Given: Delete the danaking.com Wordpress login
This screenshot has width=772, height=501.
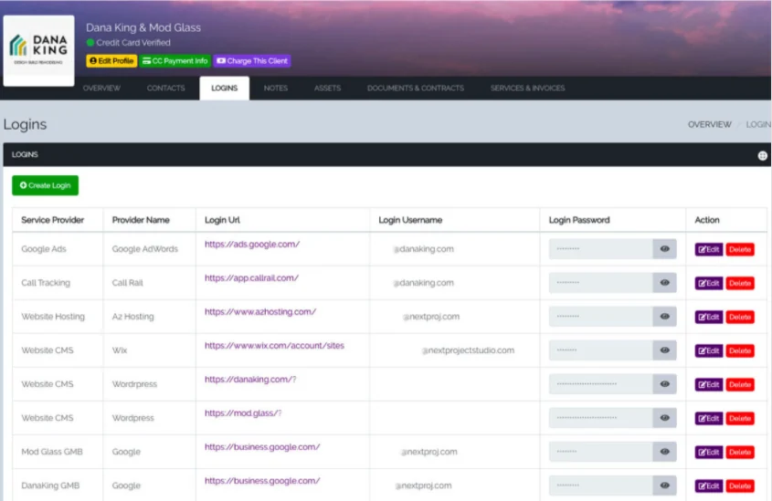Looking at the screenshot, I should coord(739,384).
